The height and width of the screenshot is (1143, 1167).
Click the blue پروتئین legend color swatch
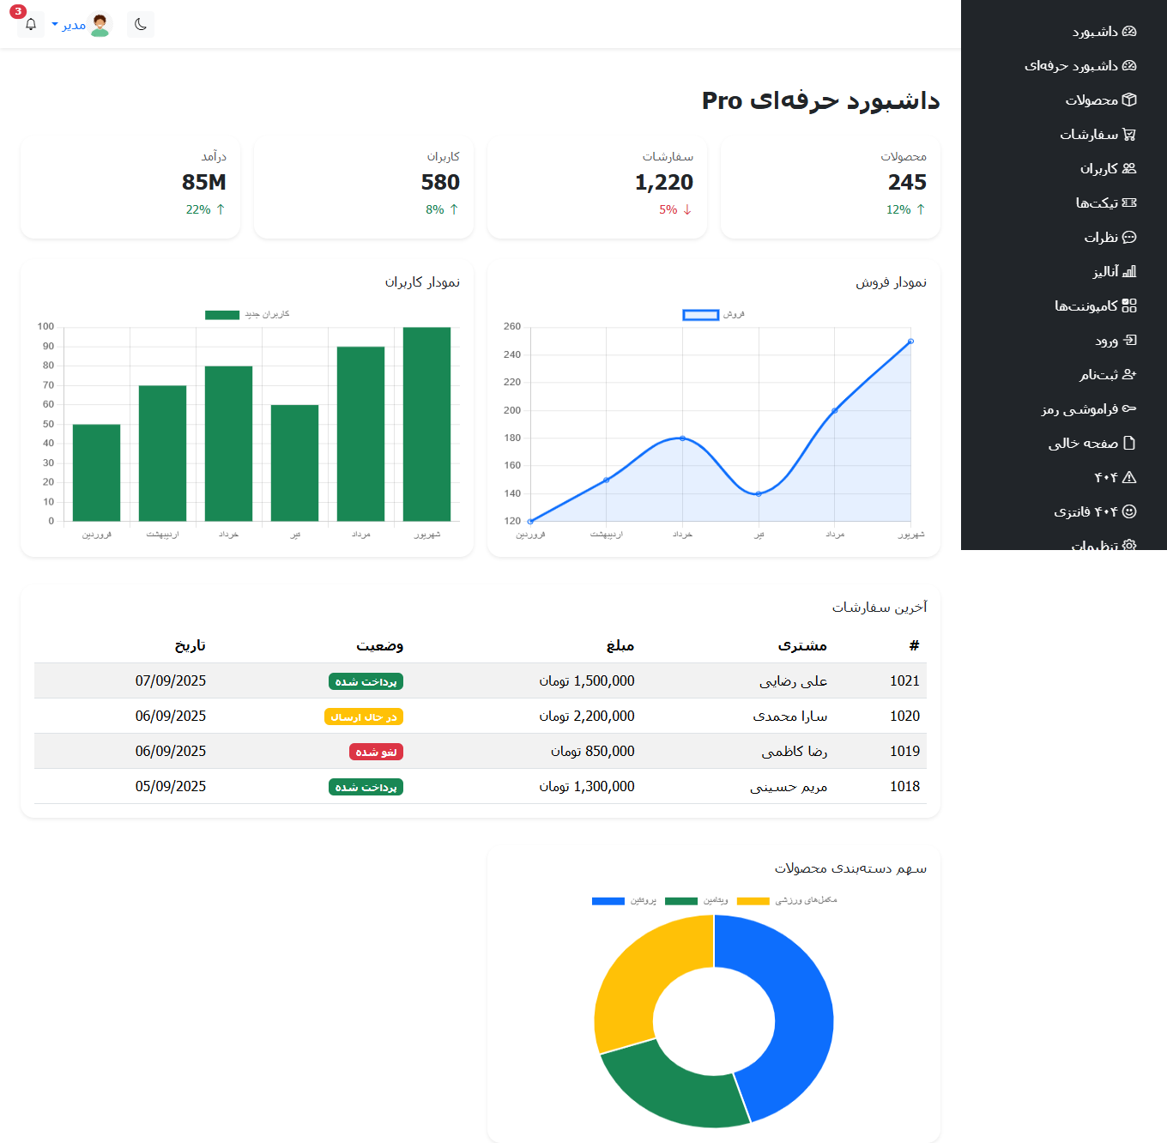pyautogui.click(x=608, y=901)
